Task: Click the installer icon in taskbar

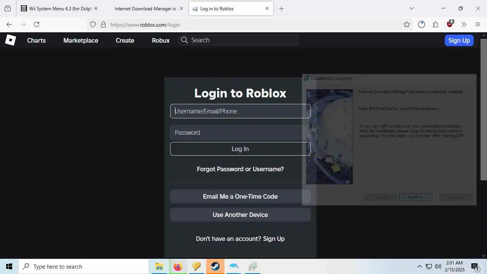Action: pos(252,266)
